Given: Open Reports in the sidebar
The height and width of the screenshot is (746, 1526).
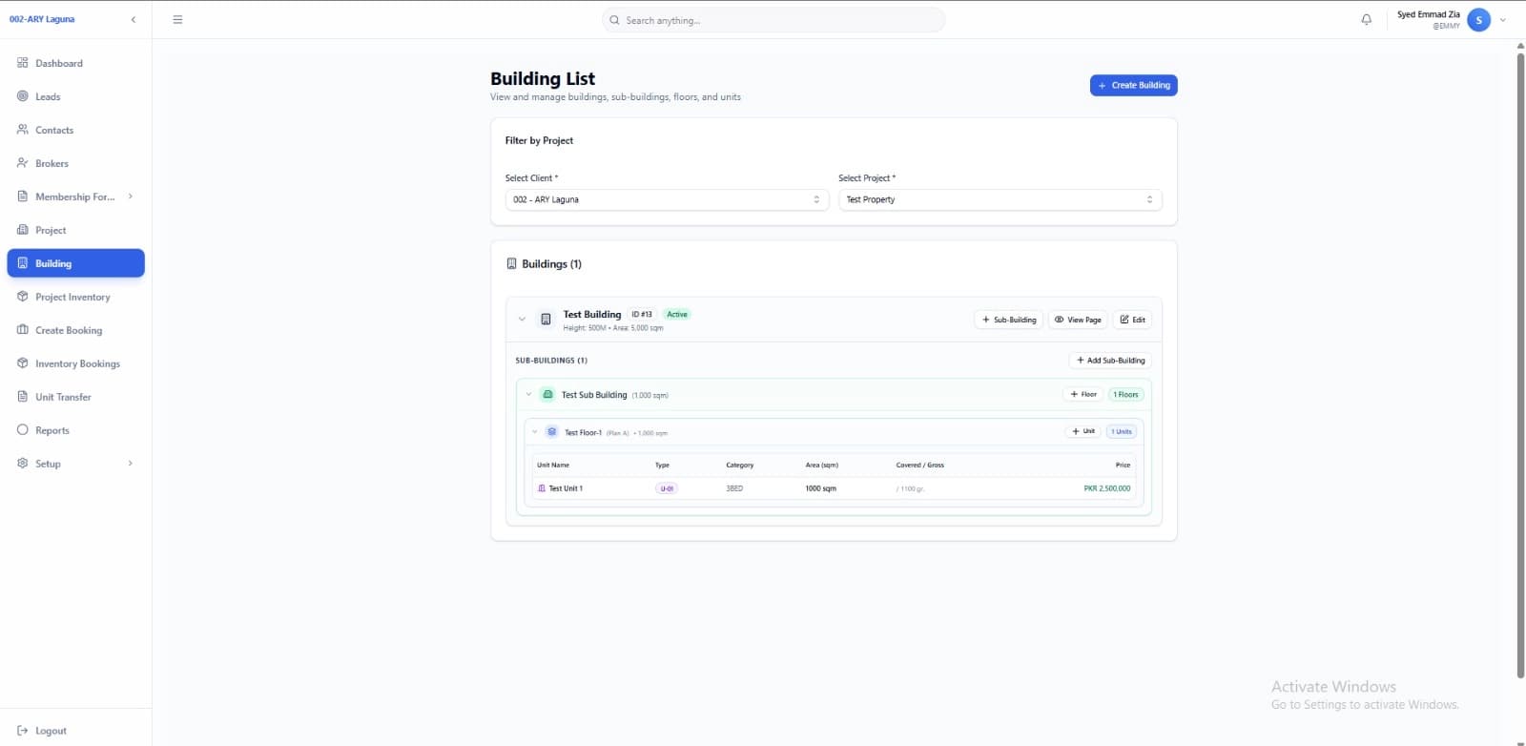Looking at the screenshot, I should 75,430.
